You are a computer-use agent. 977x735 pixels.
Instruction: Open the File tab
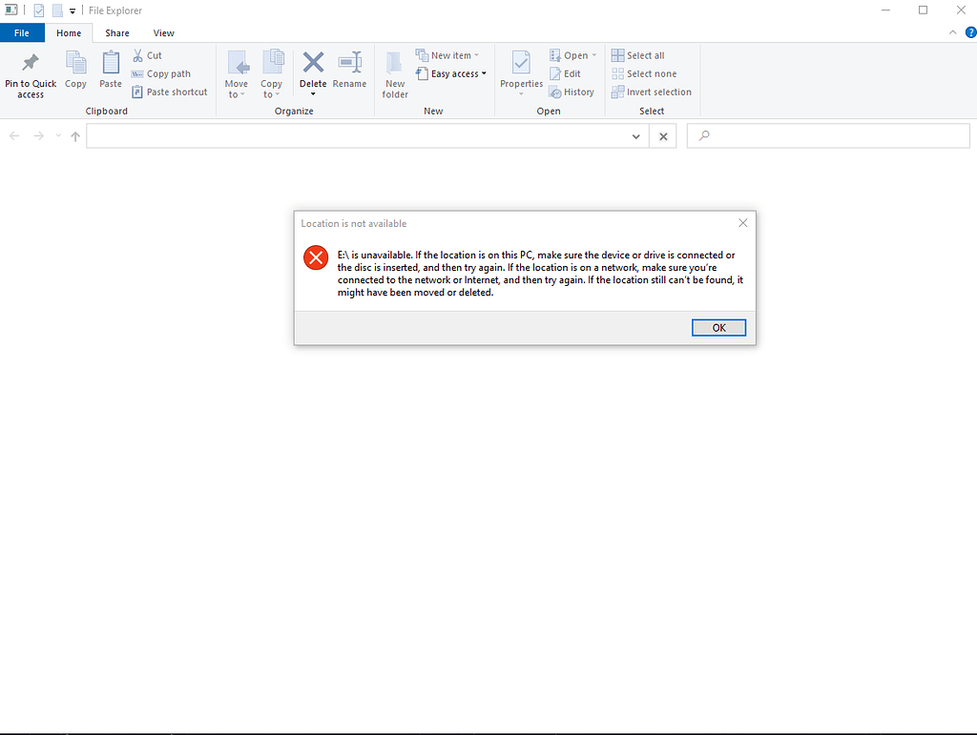tap(22, 33)
